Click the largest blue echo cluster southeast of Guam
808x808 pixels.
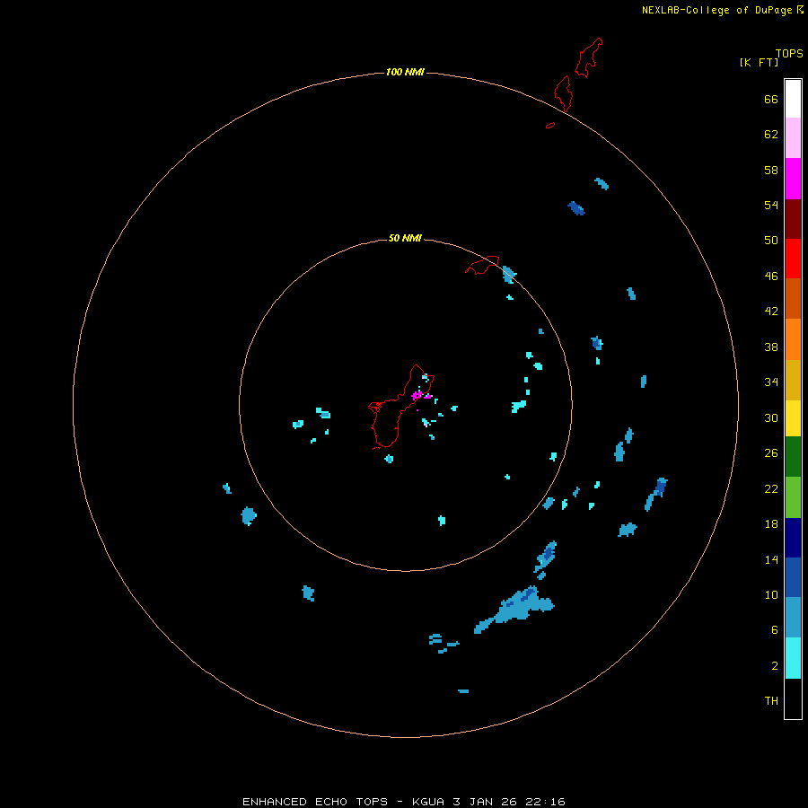pos(515,609)
